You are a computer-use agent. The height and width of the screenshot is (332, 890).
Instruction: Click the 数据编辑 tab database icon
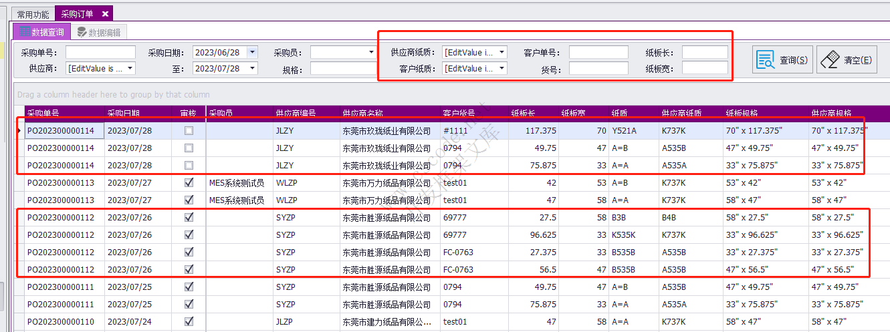point(82,32)
